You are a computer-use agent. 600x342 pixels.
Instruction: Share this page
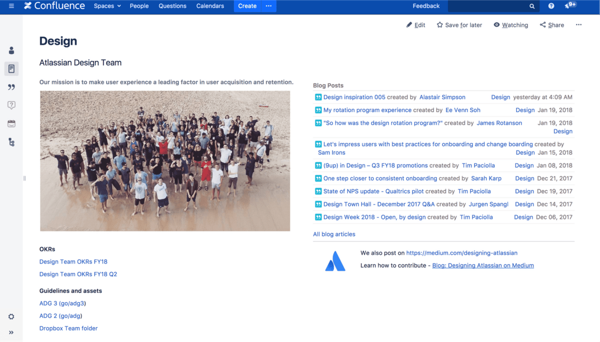(551, 25)
